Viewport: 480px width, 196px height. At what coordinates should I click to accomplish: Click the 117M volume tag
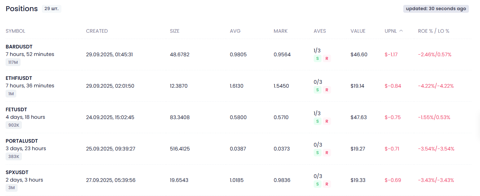[x=13, y=62]
